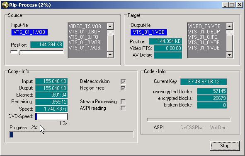Click the Input-file name field
This screenshot has width=245, height=156.
pyautogui.click(x=29, y=32)
